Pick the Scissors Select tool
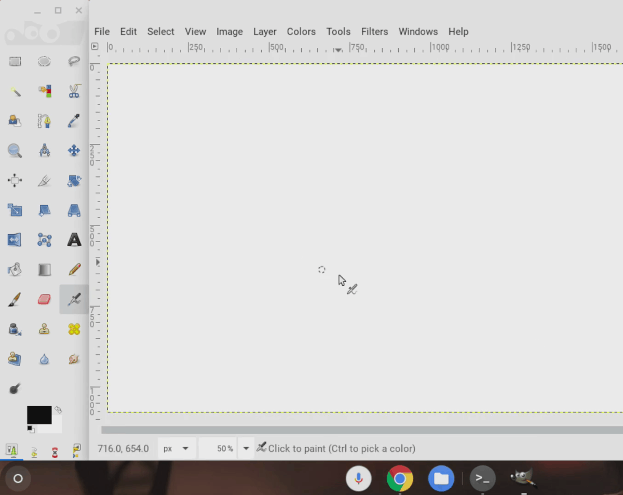Viewport: 623px width, 495px height. coord(74,91)
